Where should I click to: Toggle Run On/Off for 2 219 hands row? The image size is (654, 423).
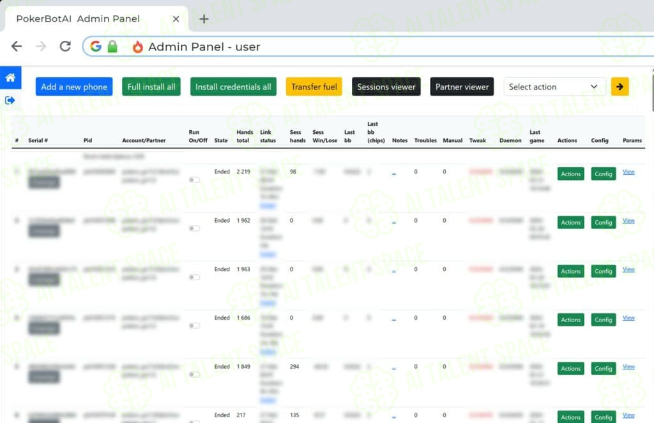[194, 180]
